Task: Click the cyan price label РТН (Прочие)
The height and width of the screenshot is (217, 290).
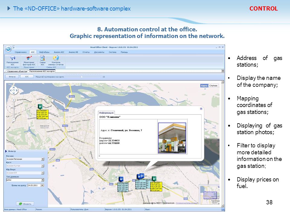Action: point(123,187)
